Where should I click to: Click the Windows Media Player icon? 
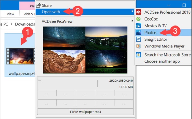point(138,46)
